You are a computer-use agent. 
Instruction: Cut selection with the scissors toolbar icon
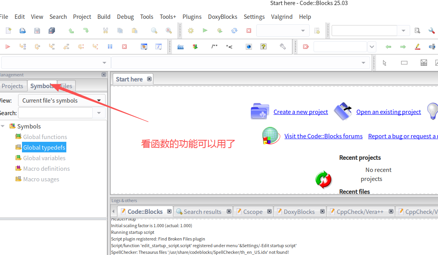click(x=105, y=30)
